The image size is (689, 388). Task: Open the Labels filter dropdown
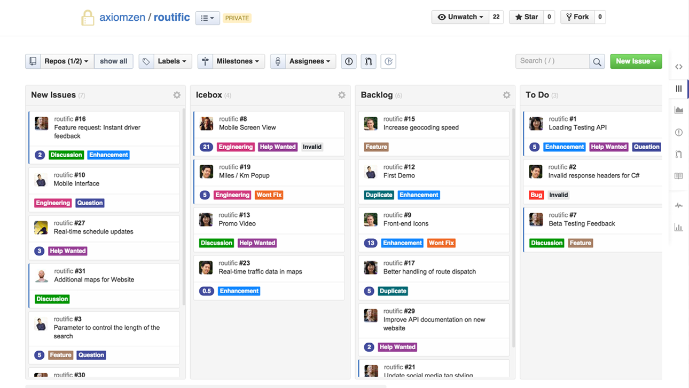pos(172,61)
